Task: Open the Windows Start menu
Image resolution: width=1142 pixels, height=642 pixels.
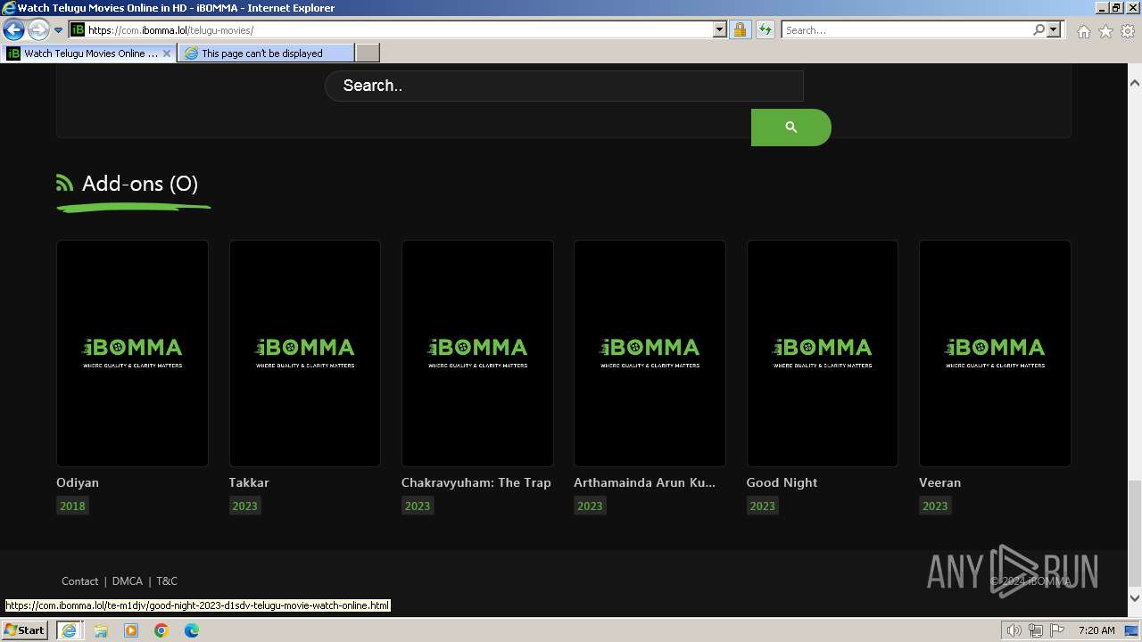Action: (x=25, y=630)
